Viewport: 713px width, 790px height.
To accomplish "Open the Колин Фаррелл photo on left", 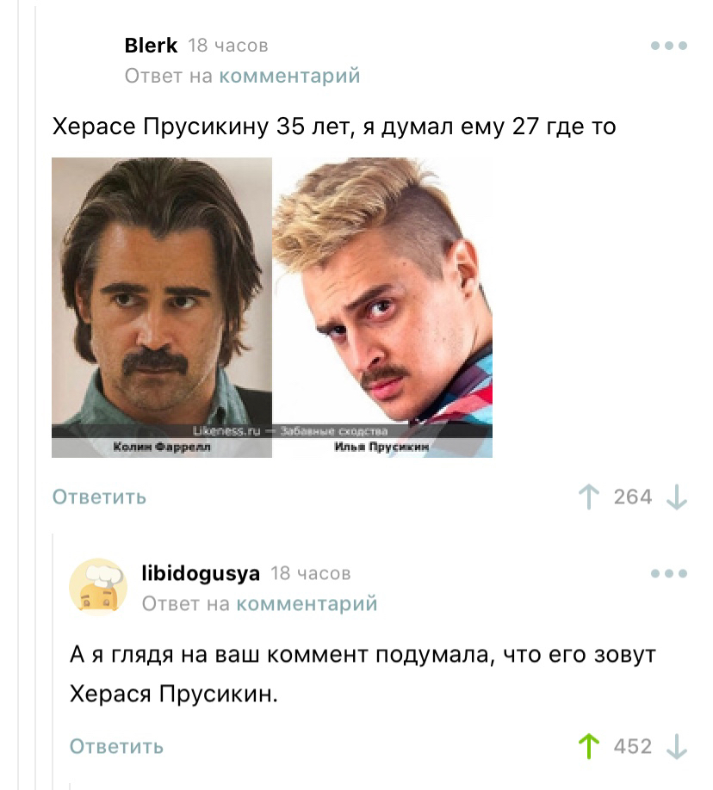I will tap(162, 307).
